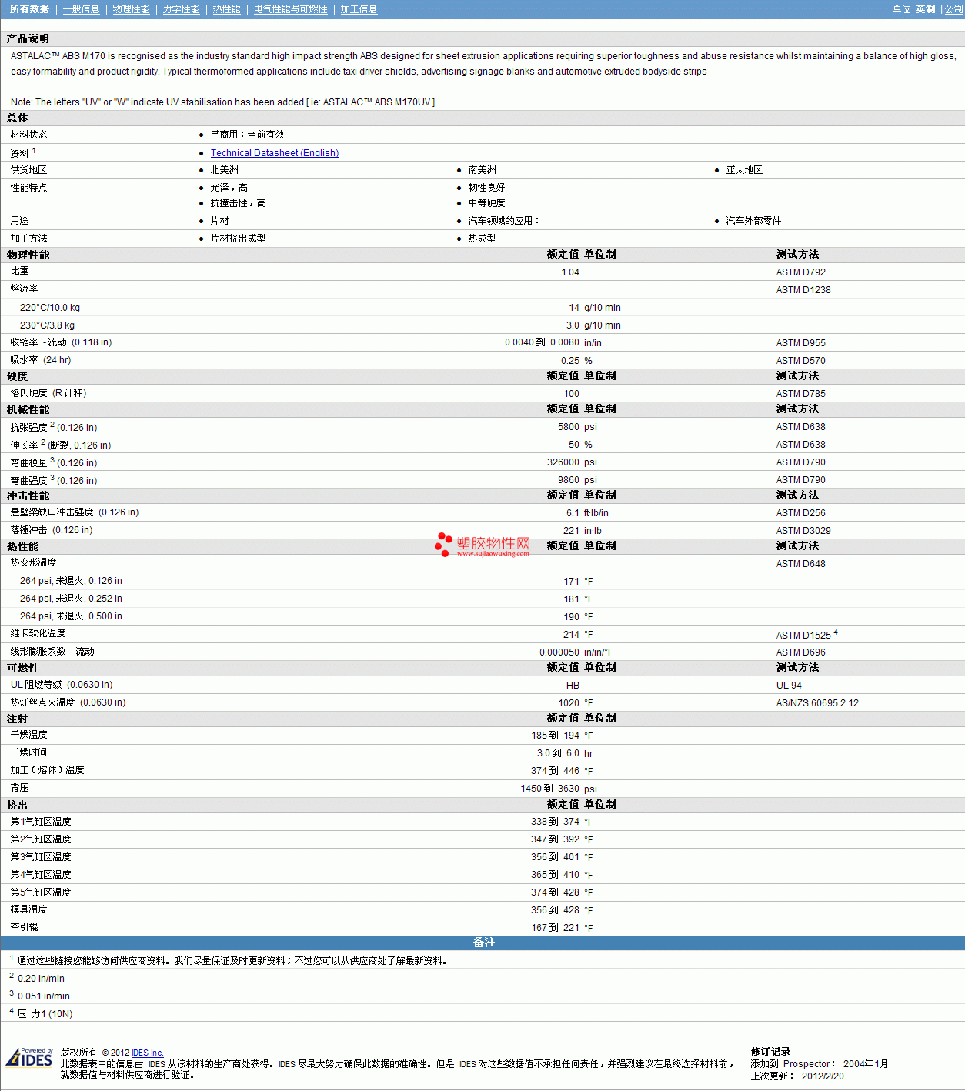Select the 模具温度 label
This screenshot has width=965, height=1091.
(29, 909)
